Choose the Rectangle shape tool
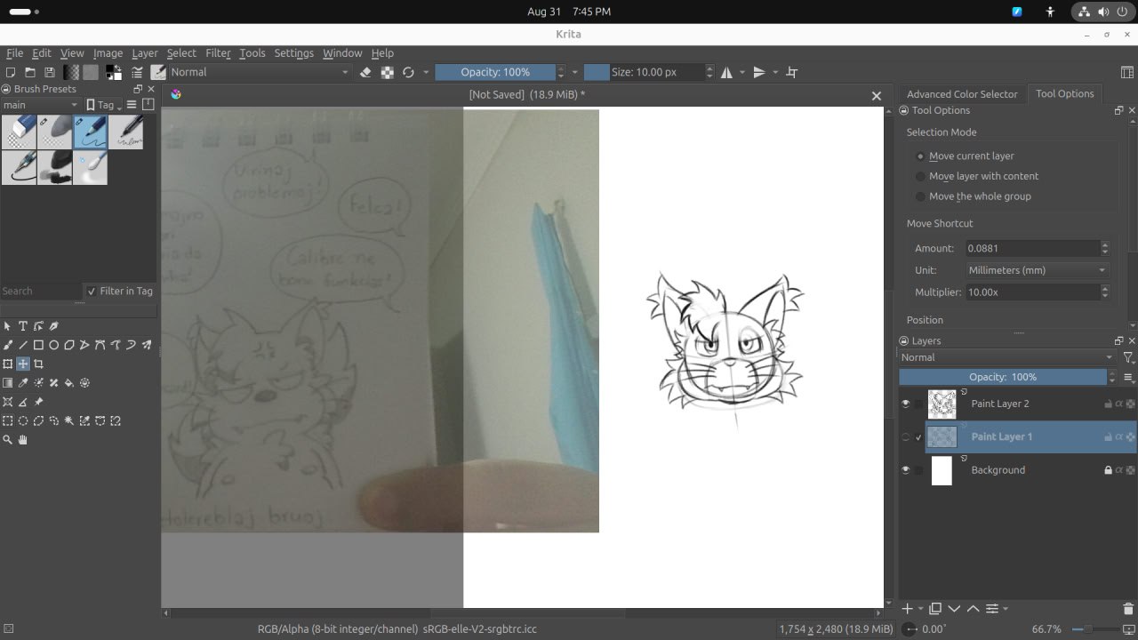1138x640 pixels. 38,345
